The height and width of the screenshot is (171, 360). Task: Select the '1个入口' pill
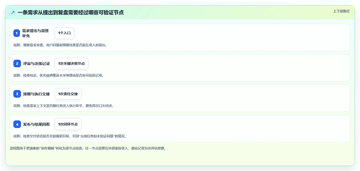coord(64,33)
